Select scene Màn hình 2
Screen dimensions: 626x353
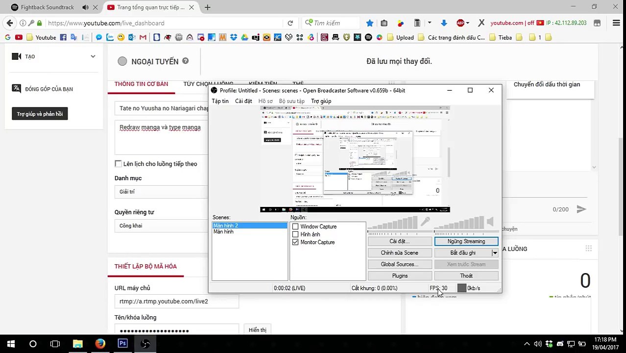(250, 226)
